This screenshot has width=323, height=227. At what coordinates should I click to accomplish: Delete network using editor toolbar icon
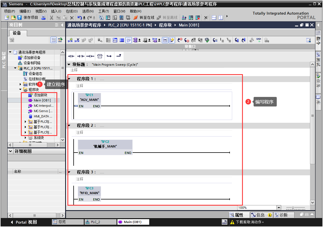77,40
